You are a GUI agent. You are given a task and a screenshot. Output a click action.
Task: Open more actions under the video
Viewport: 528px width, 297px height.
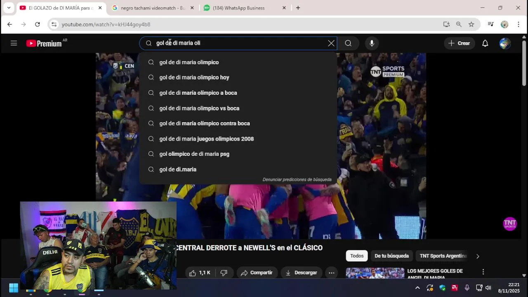point(331,273)
